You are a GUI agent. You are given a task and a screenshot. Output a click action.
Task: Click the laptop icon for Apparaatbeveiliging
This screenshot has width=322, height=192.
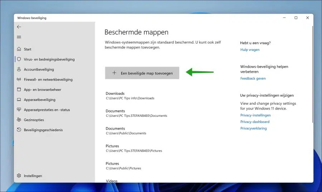click(x=19, y=100)
